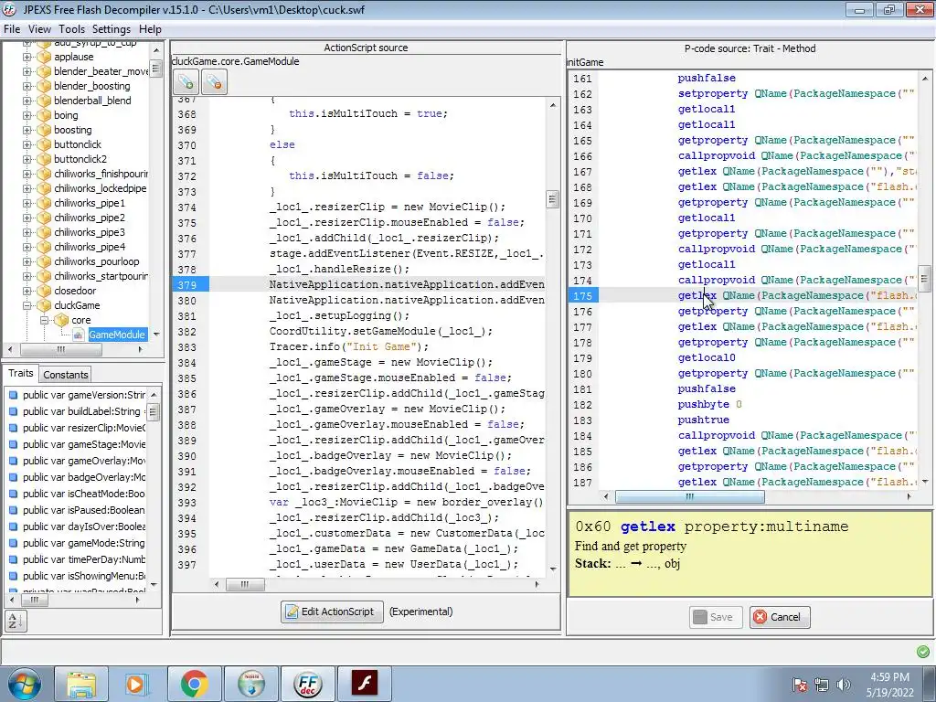Click the second ActionScript toolbar icon
This screenshot has height=702, width=936.
click(214, 82)
